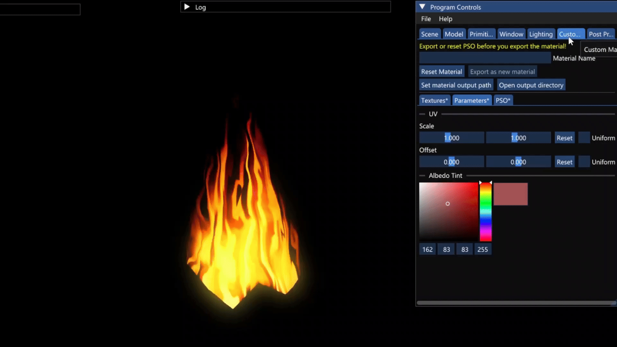
Task: Click the Albedo Tint color preview swatch
Action: click(510, 194)
